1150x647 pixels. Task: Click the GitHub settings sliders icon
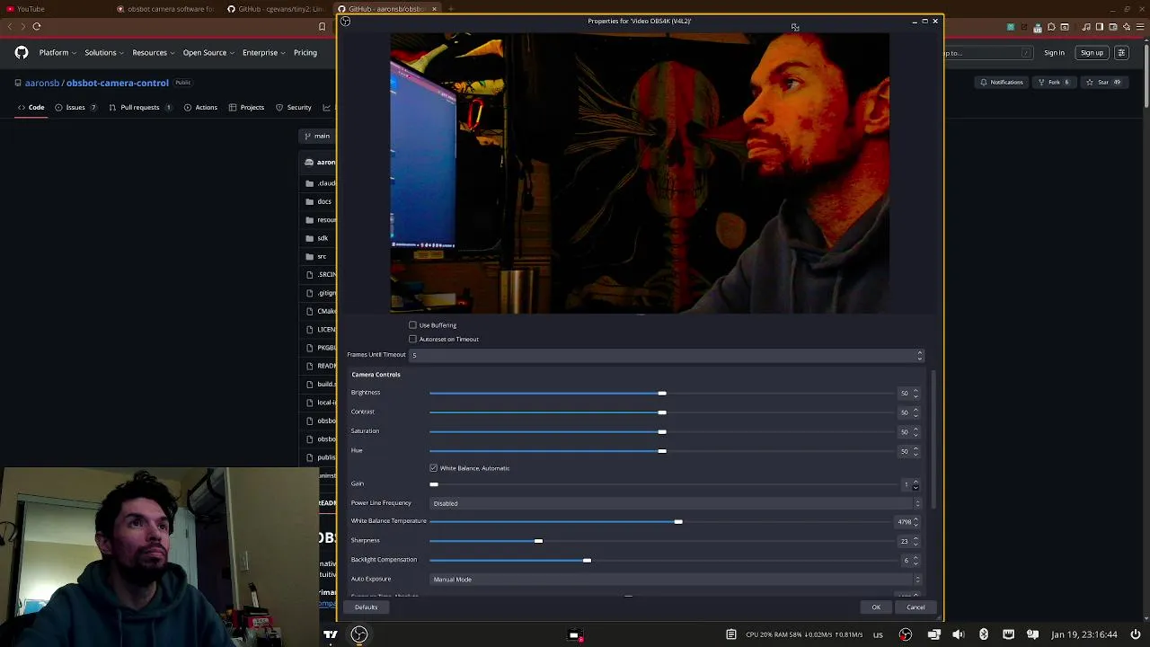[x=1121, y=53]
